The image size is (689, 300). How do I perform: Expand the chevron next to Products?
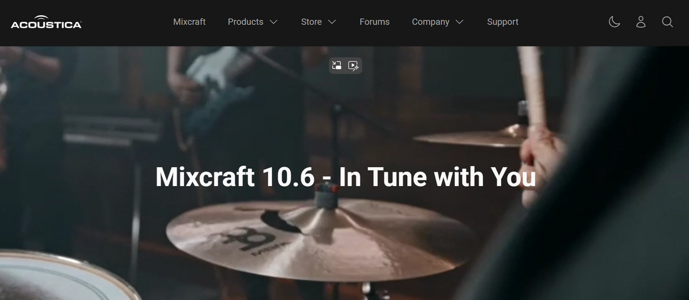(273, 22)
